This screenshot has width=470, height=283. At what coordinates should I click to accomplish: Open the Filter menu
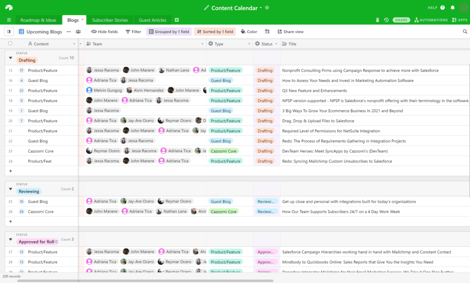point(134,32)
